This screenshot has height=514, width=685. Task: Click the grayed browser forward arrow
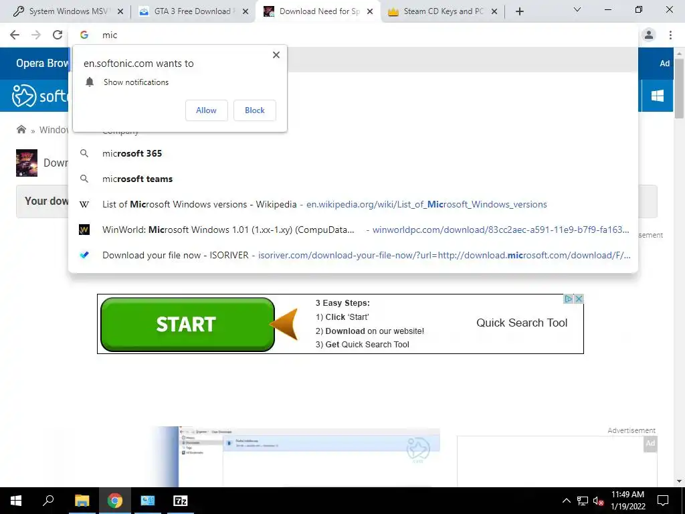pos(36,35)
